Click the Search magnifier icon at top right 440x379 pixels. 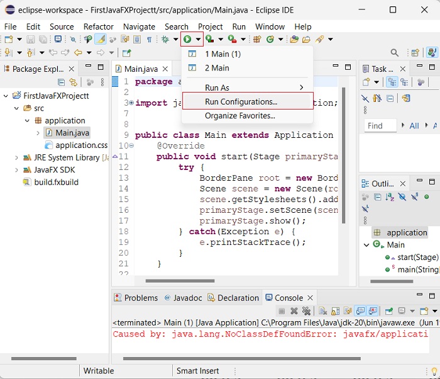tap(394, 53)
